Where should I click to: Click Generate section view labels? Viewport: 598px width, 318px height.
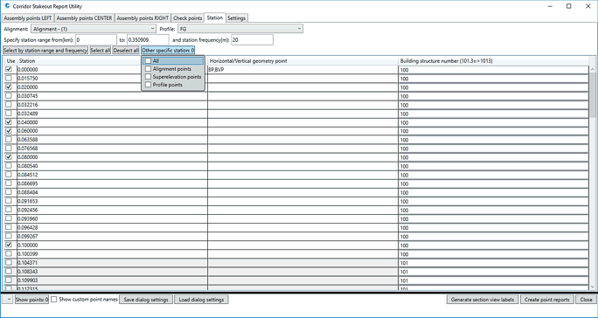pyautogui.click(x=483, y=300)
